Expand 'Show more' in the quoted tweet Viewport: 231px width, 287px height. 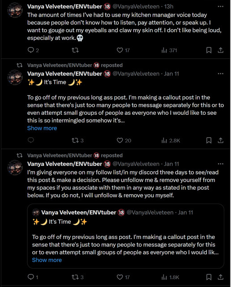pyautogui.click(x=47, y=260)
